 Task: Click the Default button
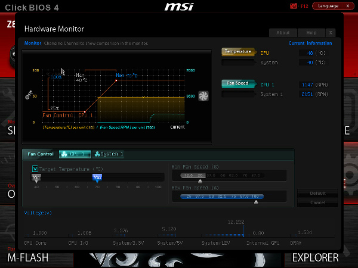coord(317,193)
